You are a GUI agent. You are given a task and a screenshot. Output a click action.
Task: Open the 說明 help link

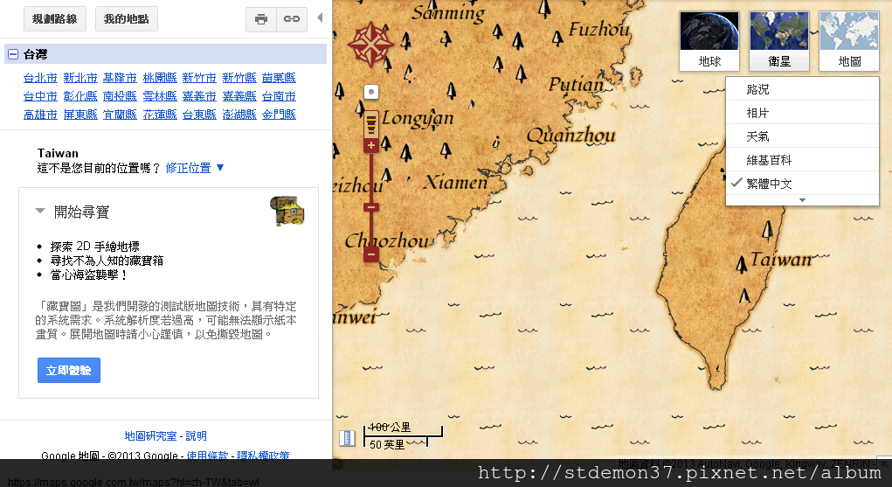tap(197, 435)
